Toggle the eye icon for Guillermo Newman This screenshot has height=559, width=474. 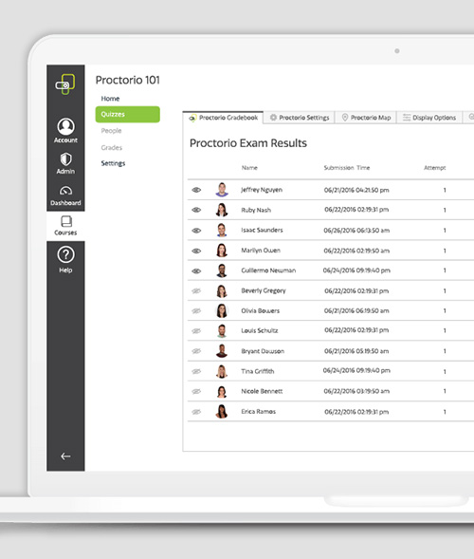[x=196, y=270]
